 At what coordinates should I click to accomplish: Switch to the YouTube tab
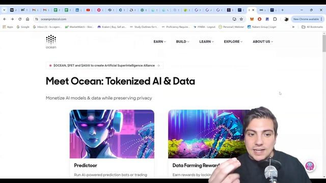[x=88, y=10]
